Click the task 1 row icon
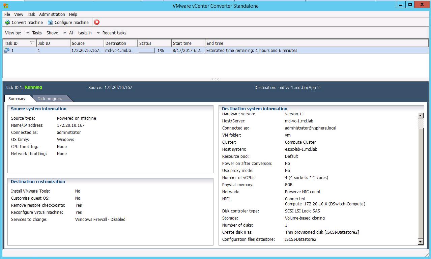Image resolution: width=431 pixels, height=259 pixels. pos(7,50)
